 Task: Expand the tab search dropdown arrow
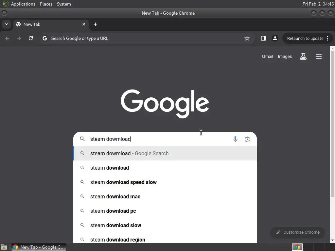[7, 24]
